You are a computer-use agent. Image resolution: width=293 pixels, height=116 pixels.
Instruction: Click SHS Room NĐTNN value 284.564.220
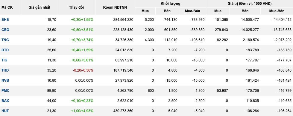click(x=123, y=20)
